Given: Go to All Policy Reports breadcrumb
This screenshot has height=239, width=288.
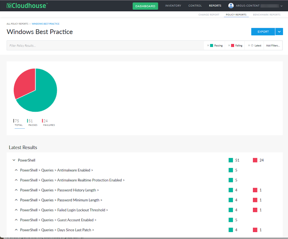Looking at the screenshot, I should click(18, 24).
